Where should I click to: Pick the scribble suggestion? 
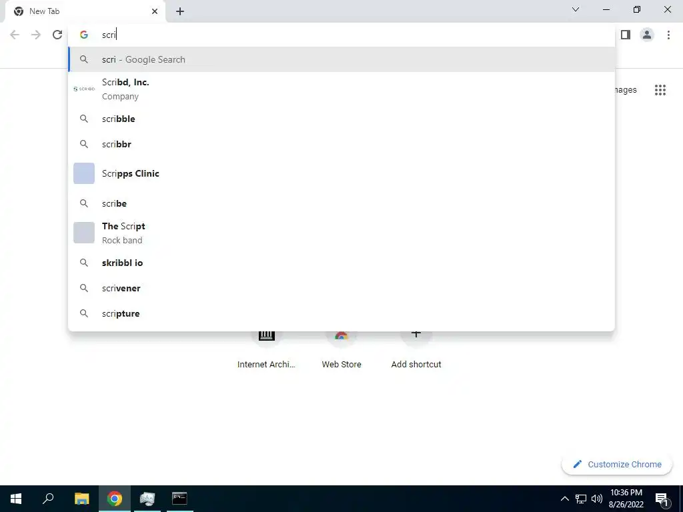pyautogui.click(x=341, y=119)
